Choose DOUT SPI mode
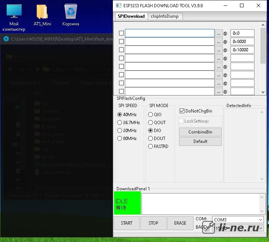 tap(156, 139)
